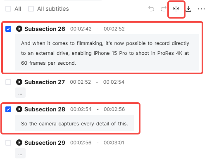Play Subsection 28 clip
The height and width of the screenshot is (165, 207).
[x=19, y=109]
